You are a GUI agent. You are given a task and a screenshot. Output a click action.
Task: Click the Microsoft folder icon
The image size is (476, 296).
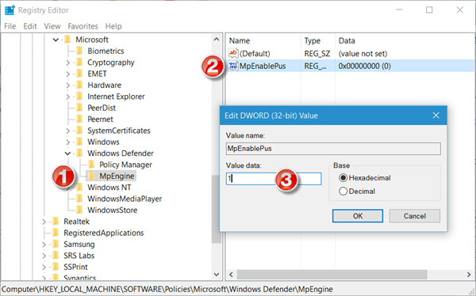67,40
